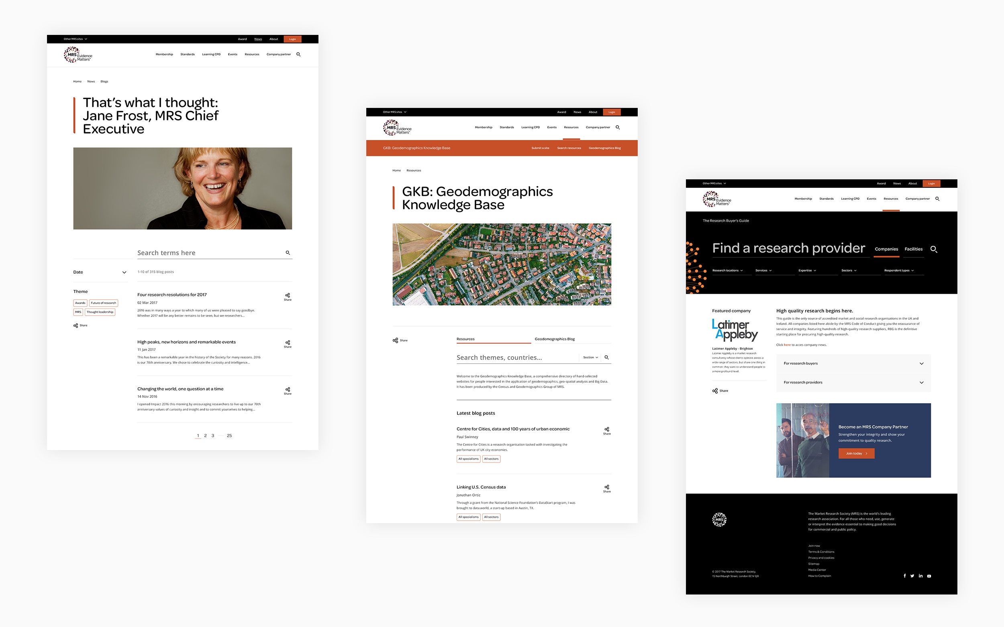The image size is (1004, 627).
Task: Click large search icon beside Facilities
Action: (933, 249)
